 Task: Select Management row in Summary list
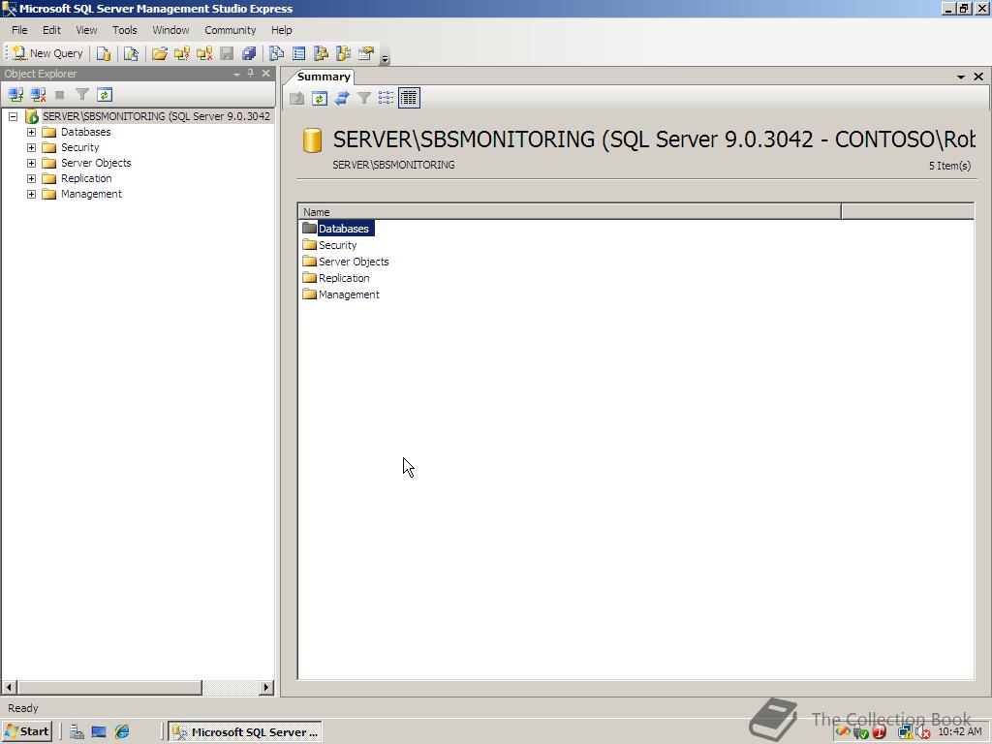pyautogui.click(x=341, y=294)
